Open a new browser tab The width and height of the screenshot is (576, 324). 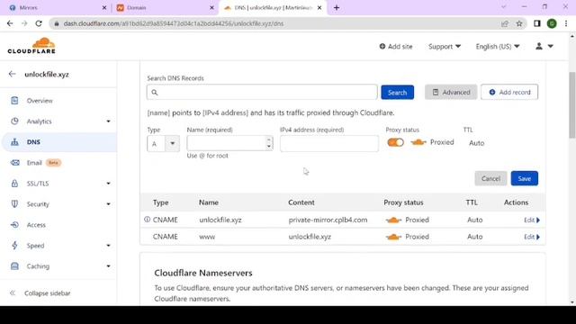coord(337,7)
